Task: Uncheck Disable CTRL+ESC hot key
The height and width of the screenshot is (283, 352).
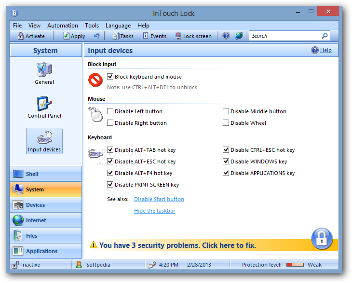Action: click(x=226, y=149)
